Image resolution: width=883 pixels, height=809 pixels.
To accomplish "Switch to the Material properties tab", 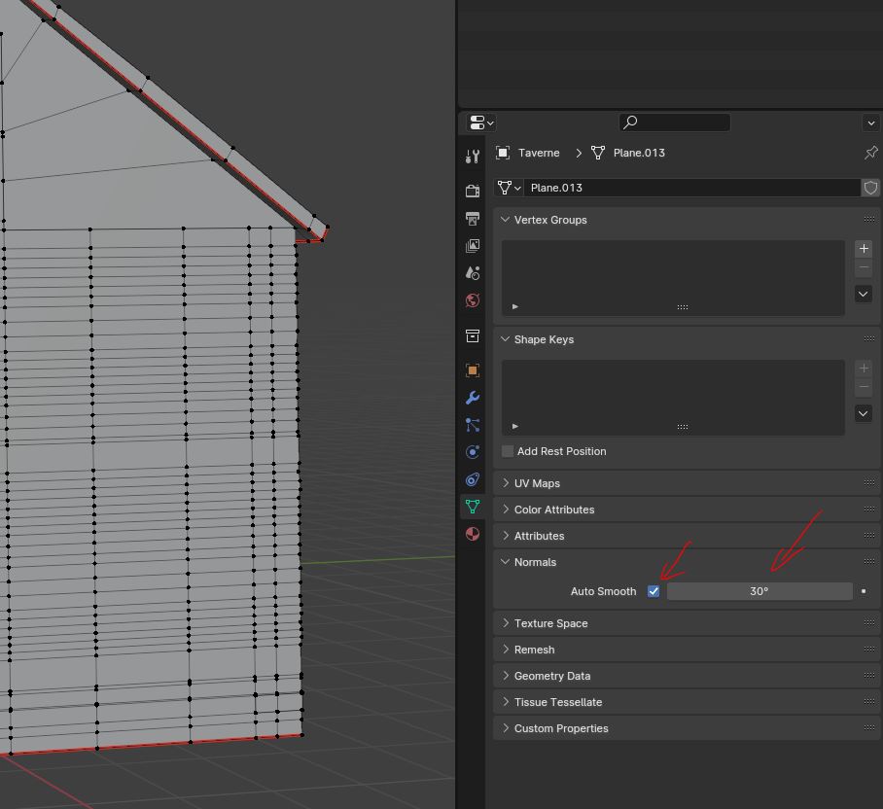I will pyautogui.click(x=473, y=534).
